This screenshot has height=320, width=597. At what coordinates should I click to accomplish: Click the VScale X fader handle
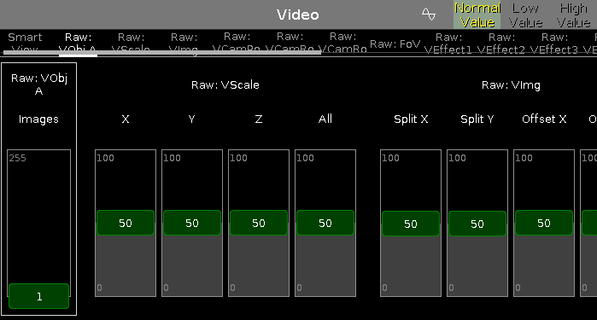[126, 223]
